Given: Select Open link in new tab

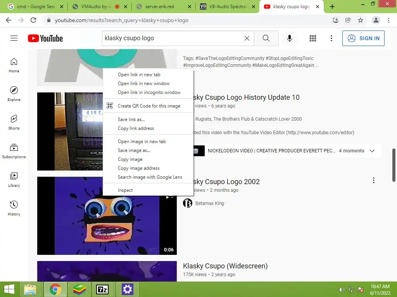Looking at the screenshot, I should click(148, 75).
